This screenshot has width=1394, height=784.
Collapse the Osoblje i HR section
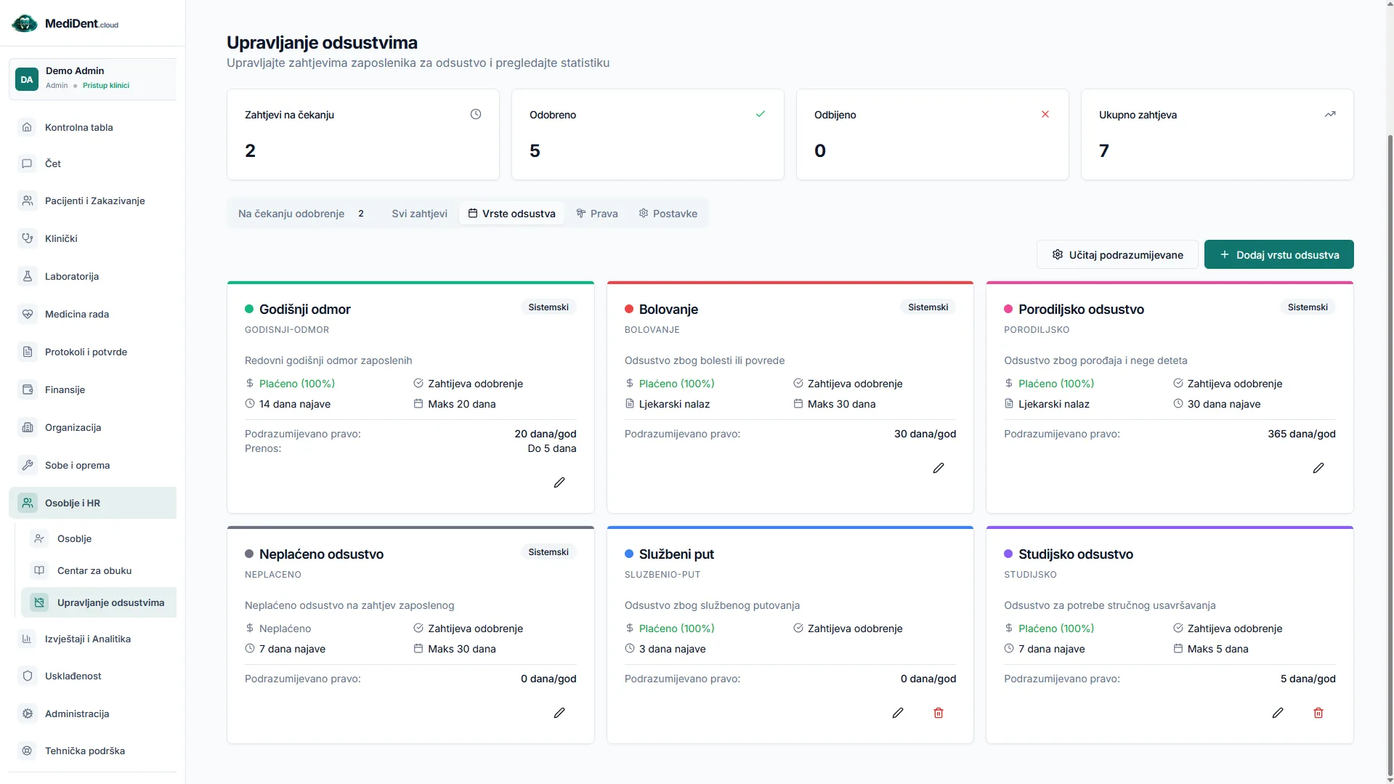pyautogui.click(x=92, y=503)
